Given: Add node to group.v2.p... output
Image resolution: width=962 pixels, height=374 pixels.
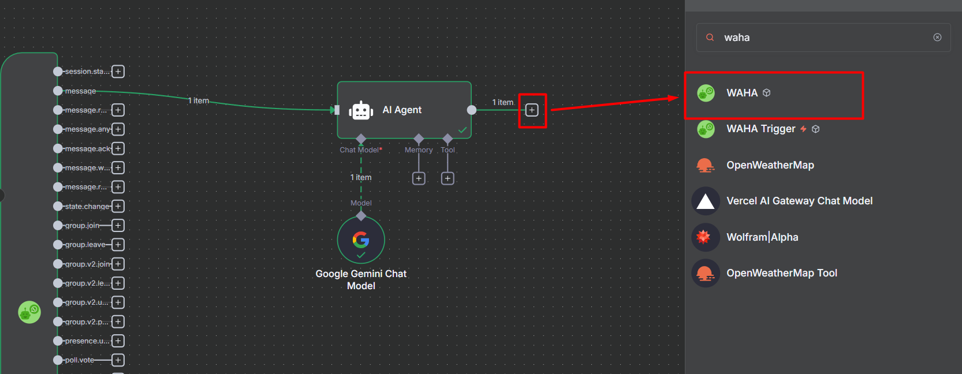Looking at the screenshot, I should pos(118,321).
